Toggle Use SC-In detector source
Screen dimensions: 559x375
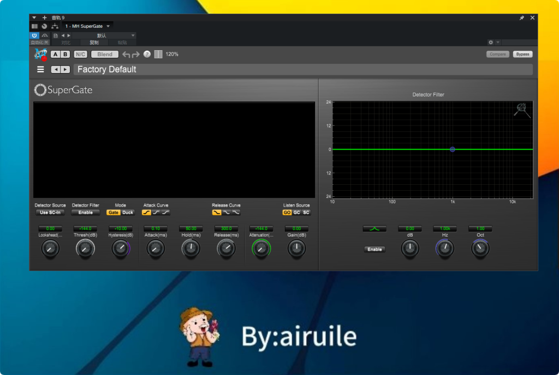(50, 213)
